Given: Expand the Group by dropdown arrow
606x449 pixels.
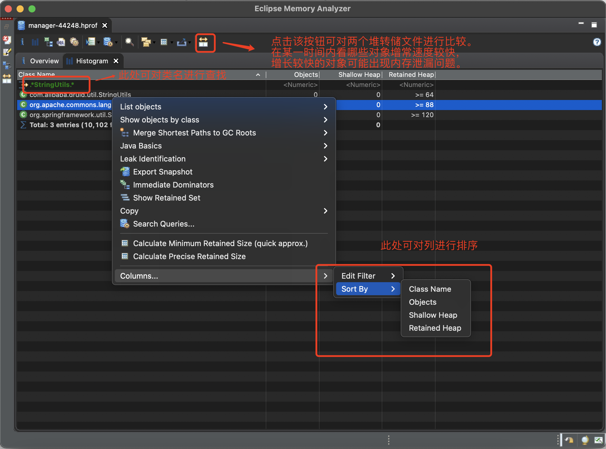Looking at the screenshot, I should click(154, 43).
